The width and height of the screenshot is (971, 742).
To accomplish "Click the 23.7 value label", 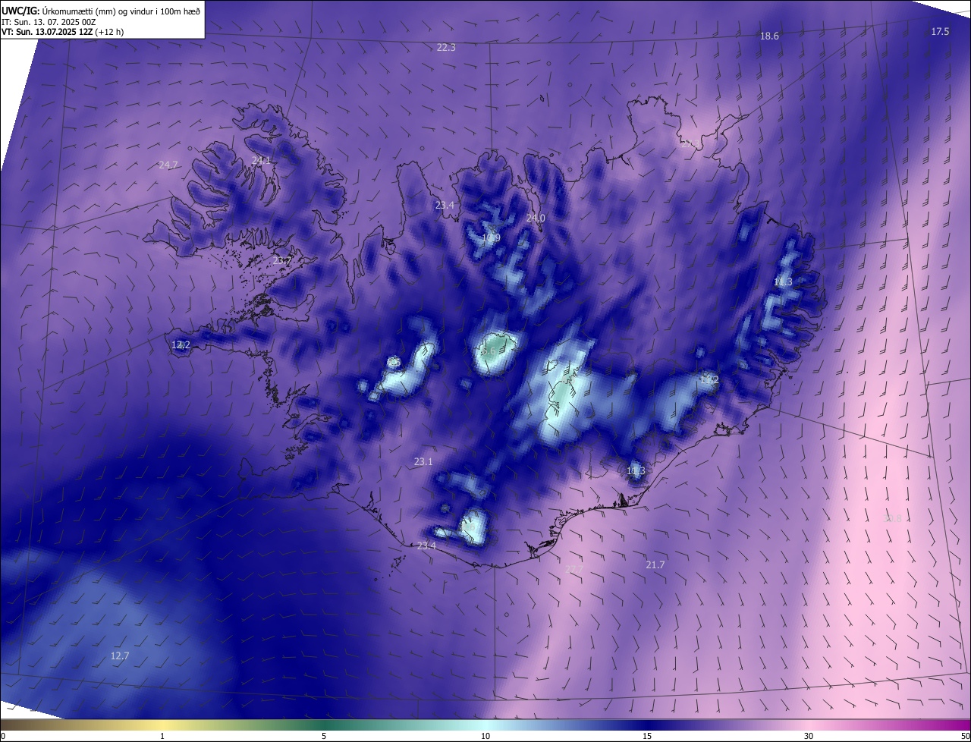I will click(282, 261).
